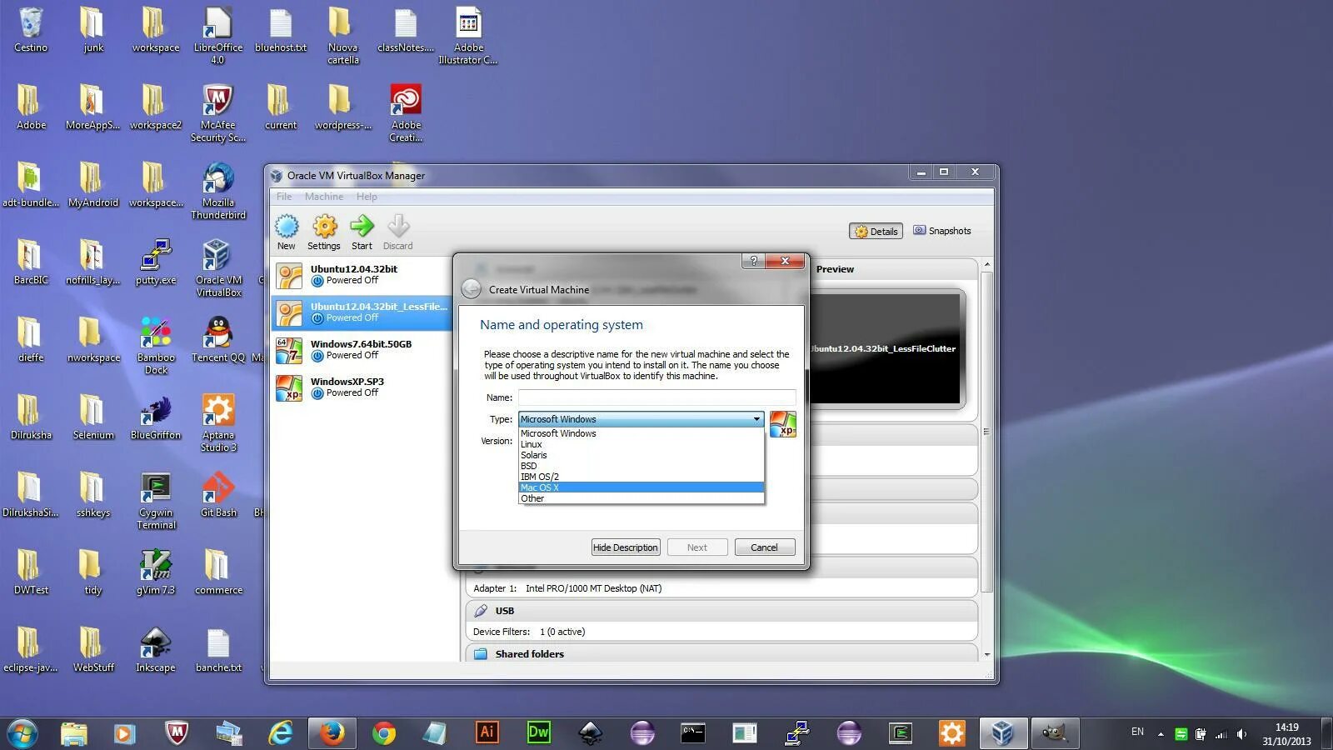Collapse the Type dropdown combo box

[x=641, y=419]
